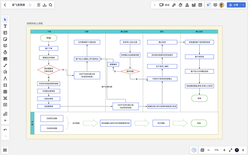Screen dimensions: 248x155
Task: Choose the connector line tool
Action: tap(5, 65)
